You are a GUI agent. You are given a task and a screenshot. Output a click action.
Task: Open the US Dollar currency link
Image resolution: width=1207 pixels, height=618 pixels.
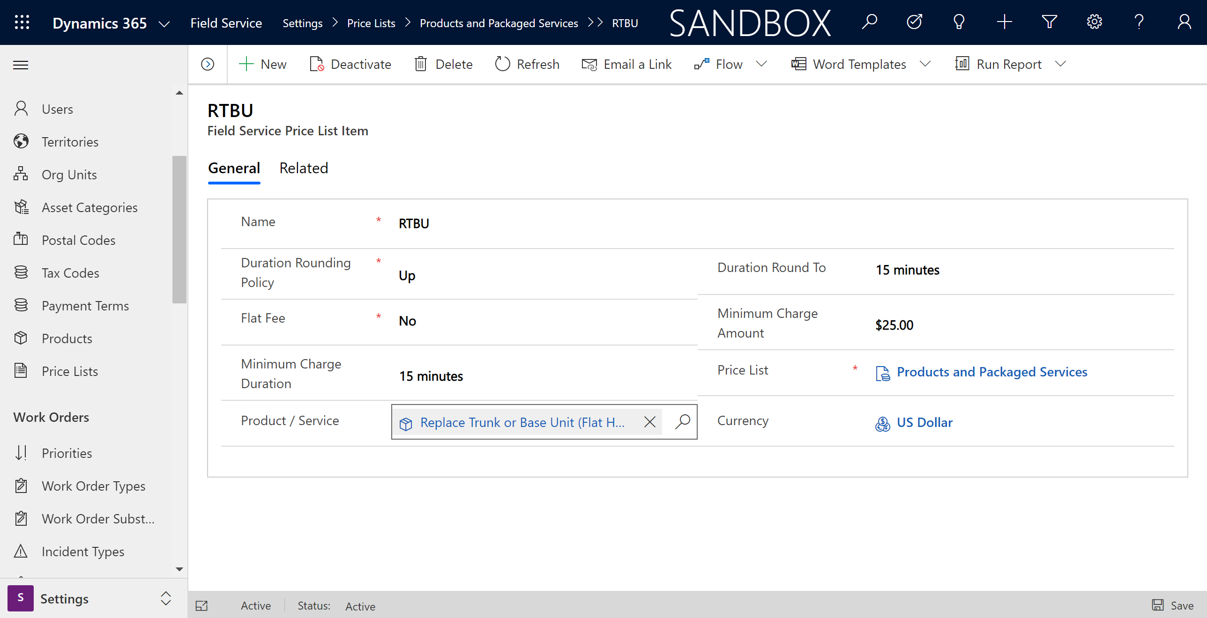click(924, 422)
